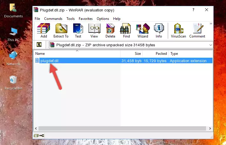Click horizontal scrollbar right arrow

[x=210, y=128]
